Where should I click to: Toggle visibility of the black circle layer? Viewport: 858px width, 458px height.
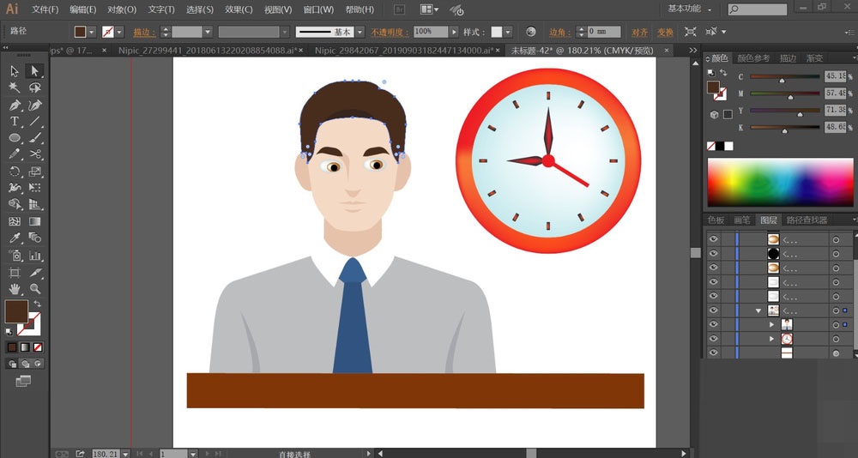point(712,254)
